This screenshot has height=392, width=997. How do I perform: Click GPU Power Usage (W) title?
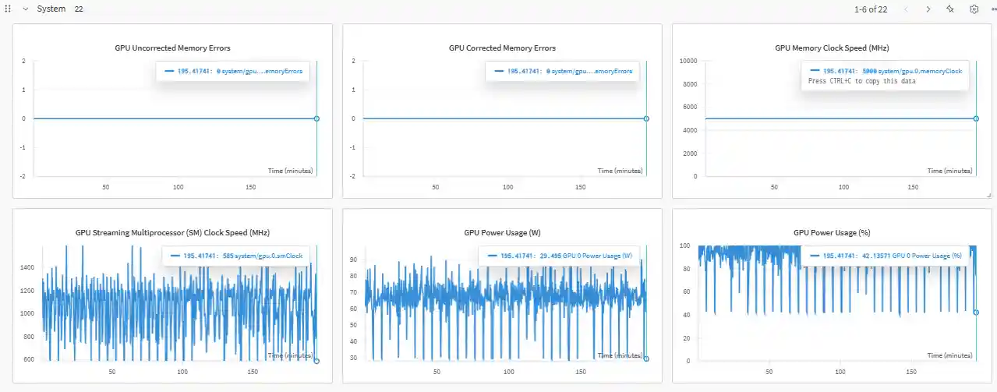coord(502,232)
